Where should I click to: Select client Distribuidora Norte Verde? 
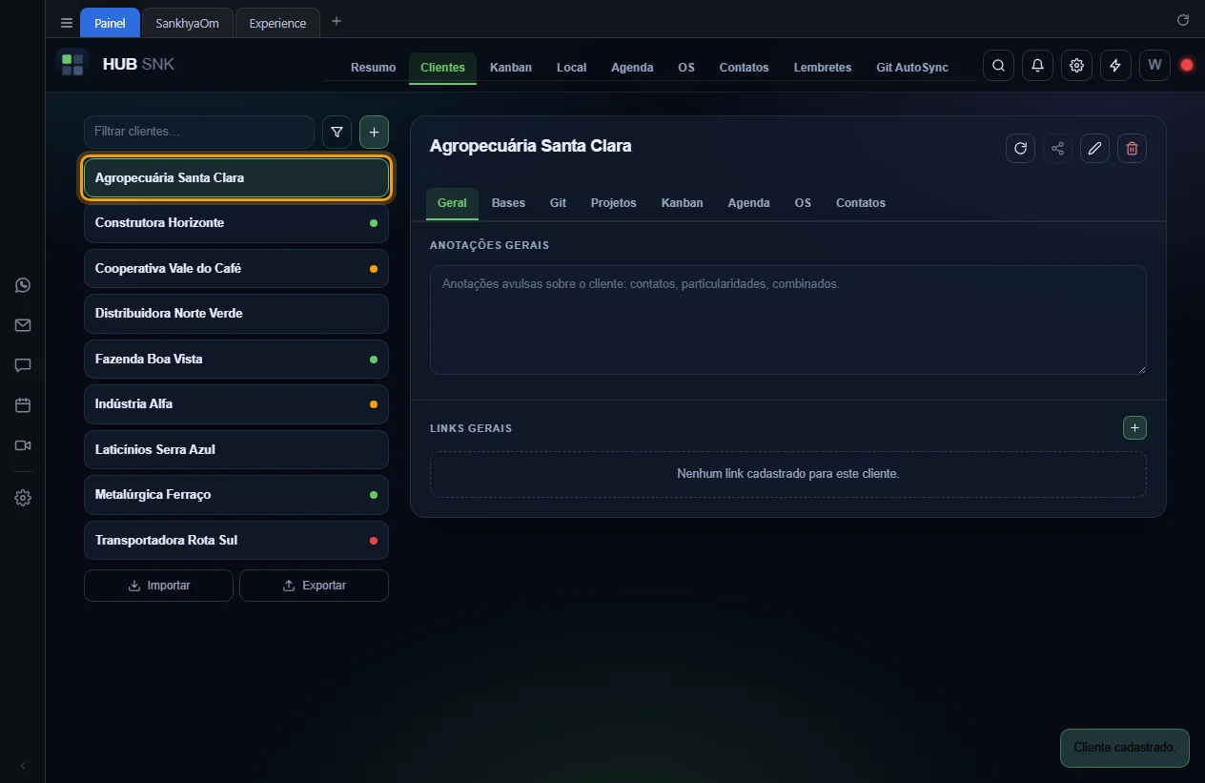pyautogui.click(x=236, y=314)
